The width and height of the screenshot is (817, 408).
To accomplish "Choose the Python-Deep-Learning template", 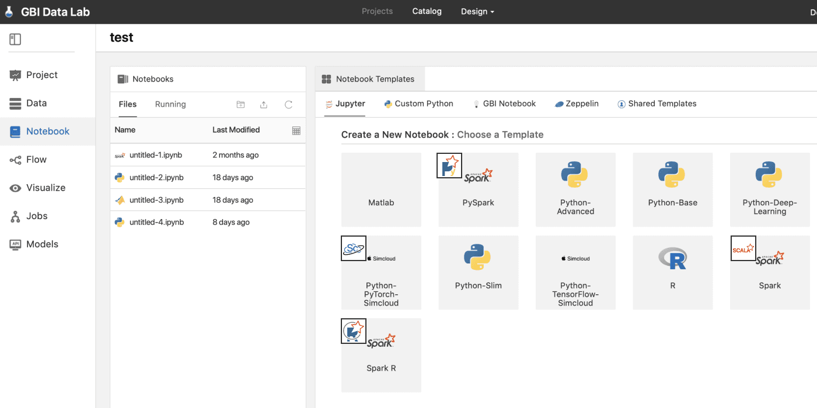I will click(770, 189).
